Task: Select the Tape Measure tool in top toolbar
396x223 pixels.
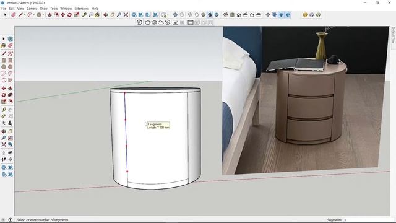Action: (84, 15)
